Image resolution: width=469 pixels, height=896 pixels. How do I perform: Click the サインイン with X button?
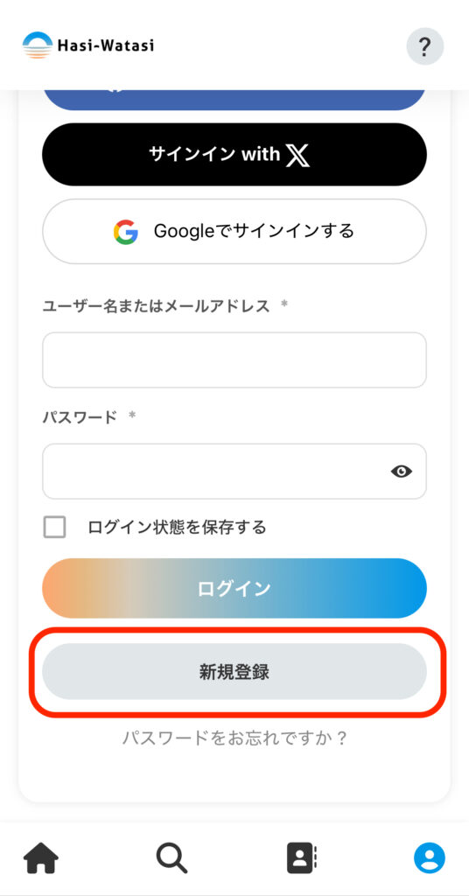click(234, 154)
